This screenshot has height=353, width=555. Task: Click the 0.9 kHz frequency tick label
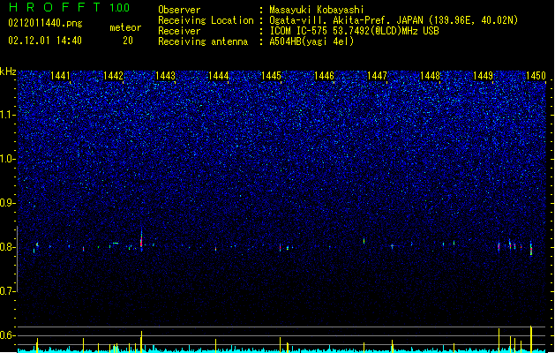pyautogui.click(x=7, y=203)
